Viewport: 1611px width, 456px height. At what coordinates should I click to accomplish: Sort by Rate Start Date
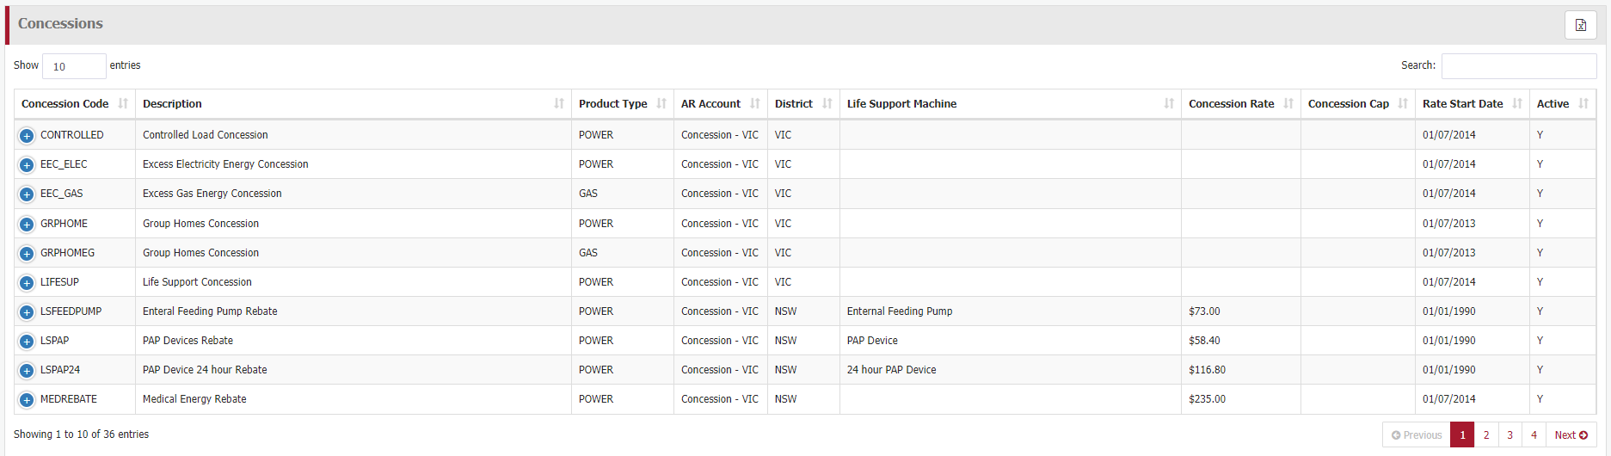tap(1516, 104)
